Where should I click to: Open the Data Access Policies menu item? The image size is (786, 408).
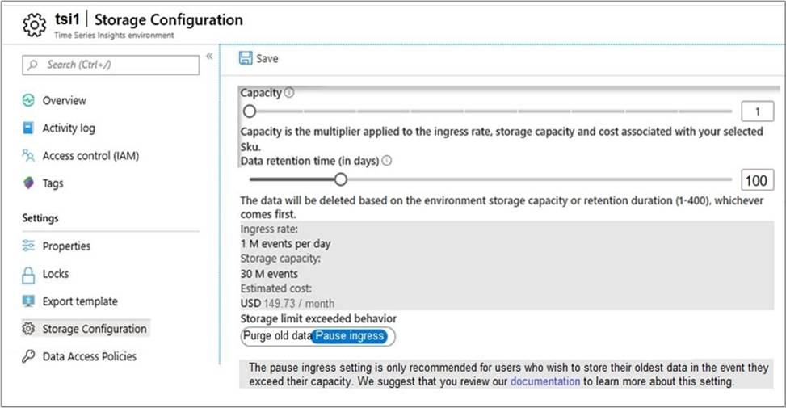(x=89, y=356)
